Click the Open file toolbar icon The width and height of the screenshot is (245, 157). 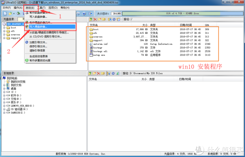coord(10,13)
